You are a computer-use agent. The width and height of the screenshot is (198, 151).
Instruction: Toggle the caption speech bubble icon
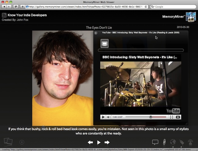(x=155, y=142)
